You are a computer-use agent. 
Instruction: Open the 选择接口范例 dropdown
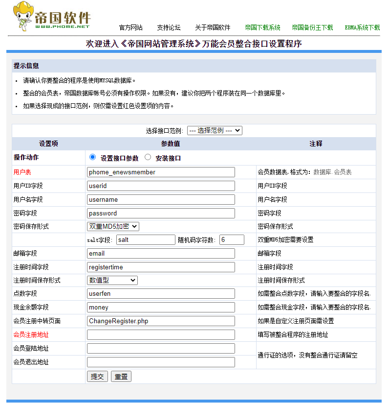click(x=215, y=131)
